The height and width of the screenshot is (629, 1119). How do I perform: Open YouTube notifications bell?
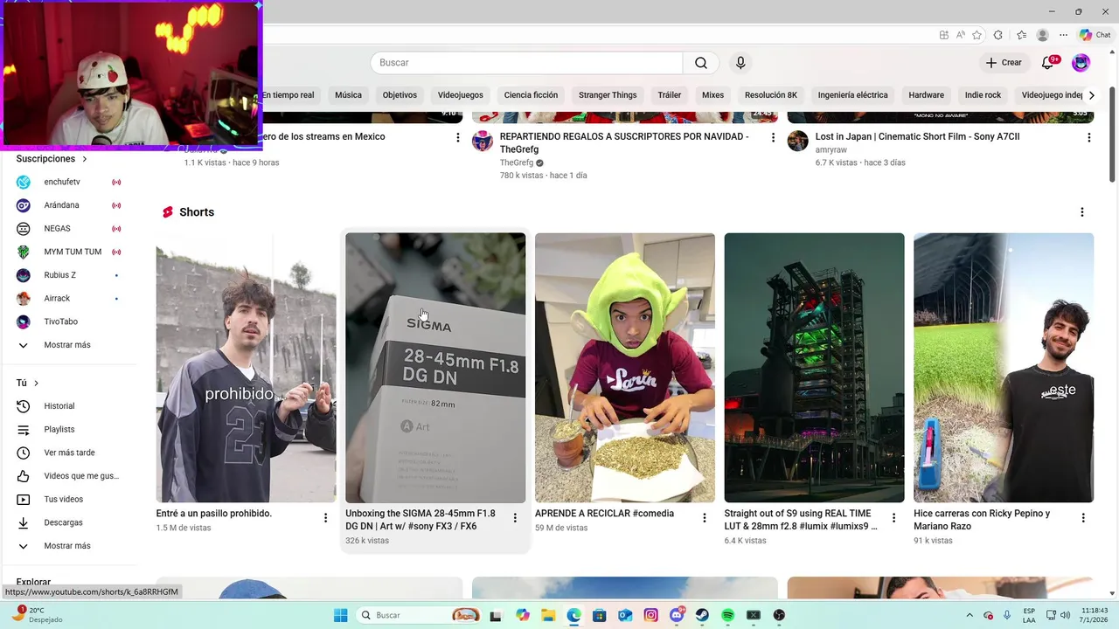1048,63
